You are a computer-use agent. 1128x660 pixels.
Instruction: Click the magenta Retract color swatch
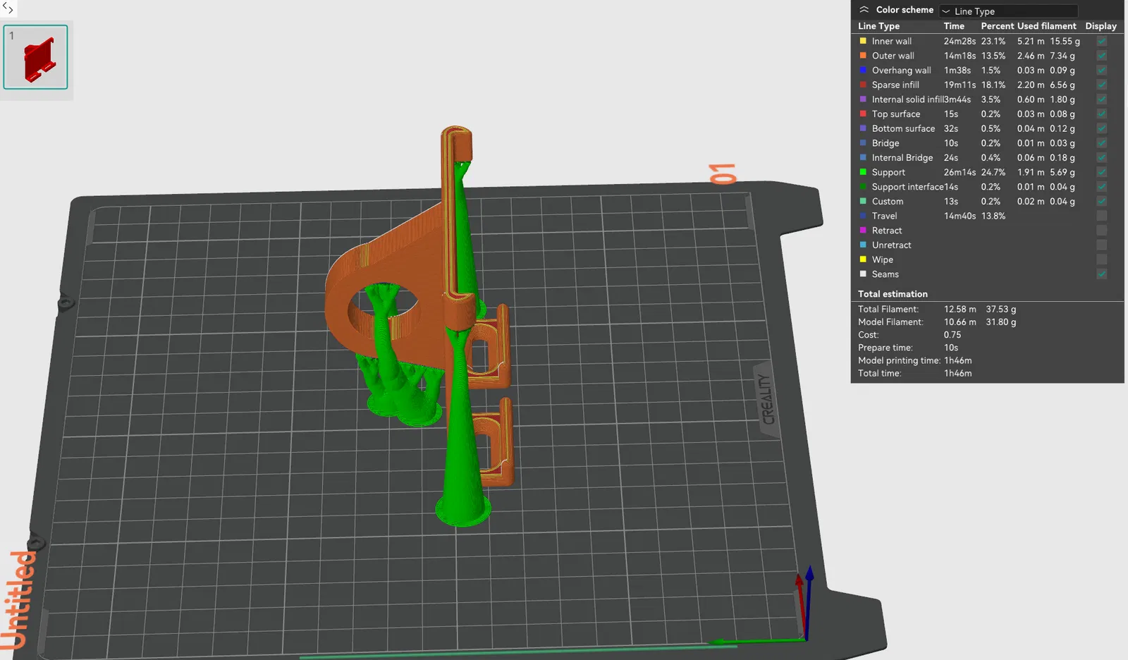pyautogui.click(x=863, y=231)
